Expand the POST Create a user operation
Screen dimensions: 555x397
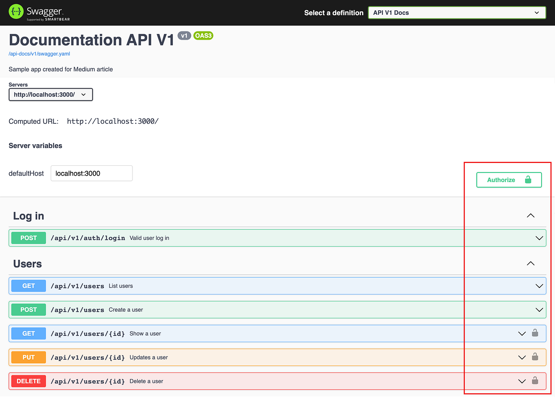click(539, 309)
